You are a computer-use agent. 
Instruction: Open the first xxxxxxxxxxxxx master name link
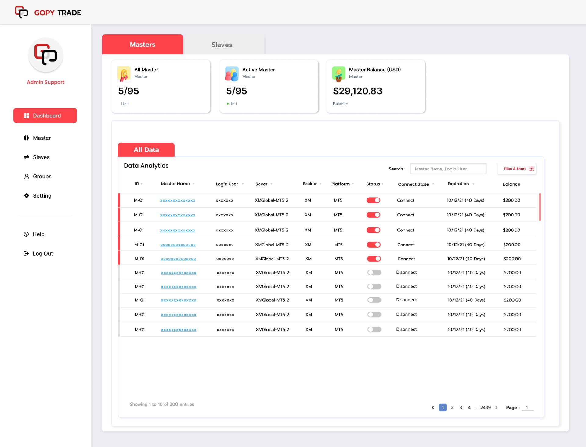click(x=177, y=200)
